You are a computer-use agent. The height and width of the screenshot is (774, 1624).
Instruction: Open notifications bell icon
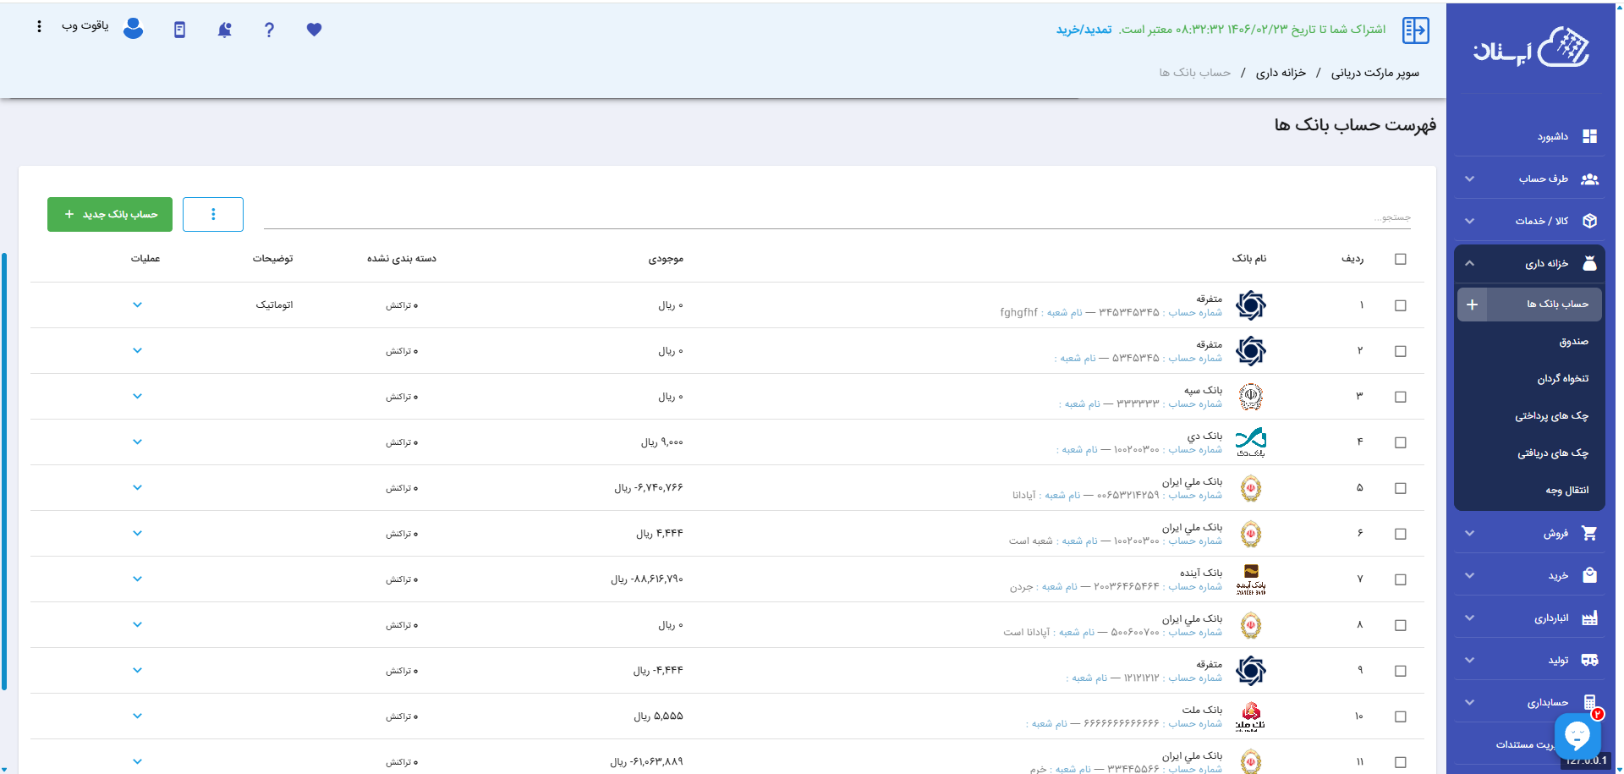[x=224, y=30]
